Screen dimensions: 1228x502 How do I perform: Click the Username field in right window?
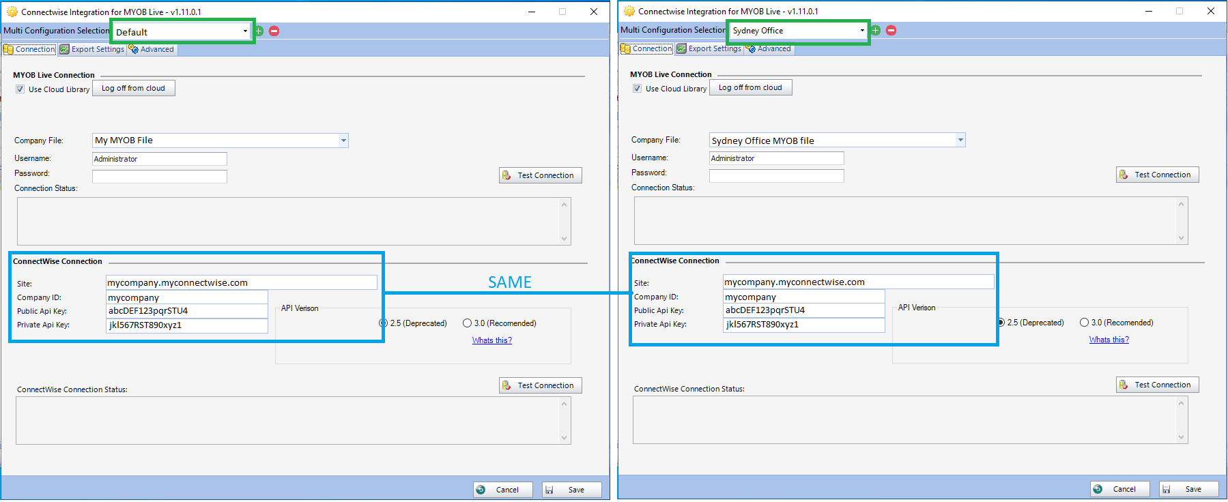tap(777, 158)
